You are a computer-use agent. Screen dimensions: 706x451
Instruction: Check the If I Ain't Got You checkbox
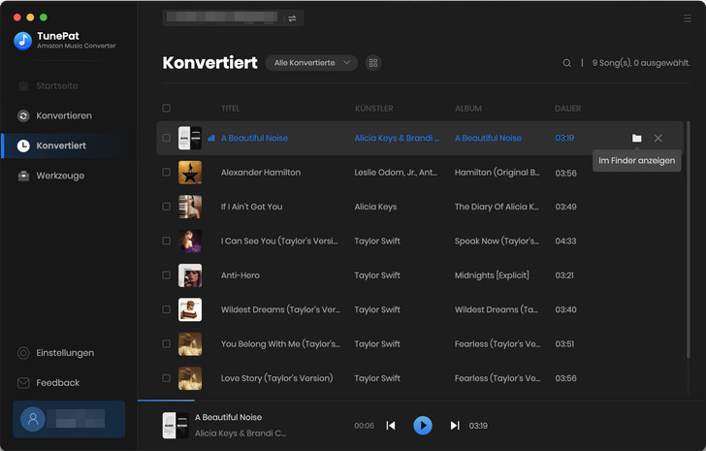[167, 207]
